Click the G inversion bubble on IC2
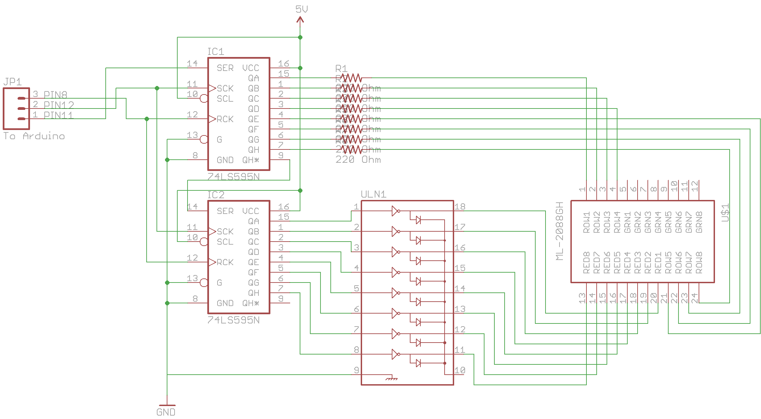The width and height of the screenshot is (761, 419). coord(204,283)
